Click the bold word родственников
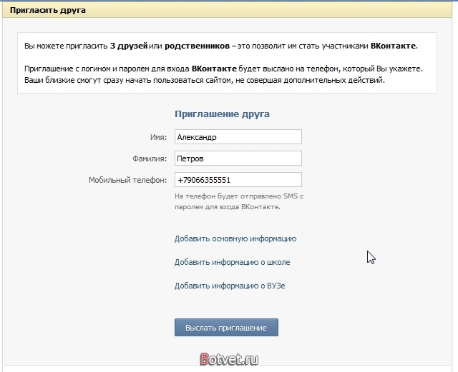The width and height of the screenshot is (458, 372). [198, 46]
